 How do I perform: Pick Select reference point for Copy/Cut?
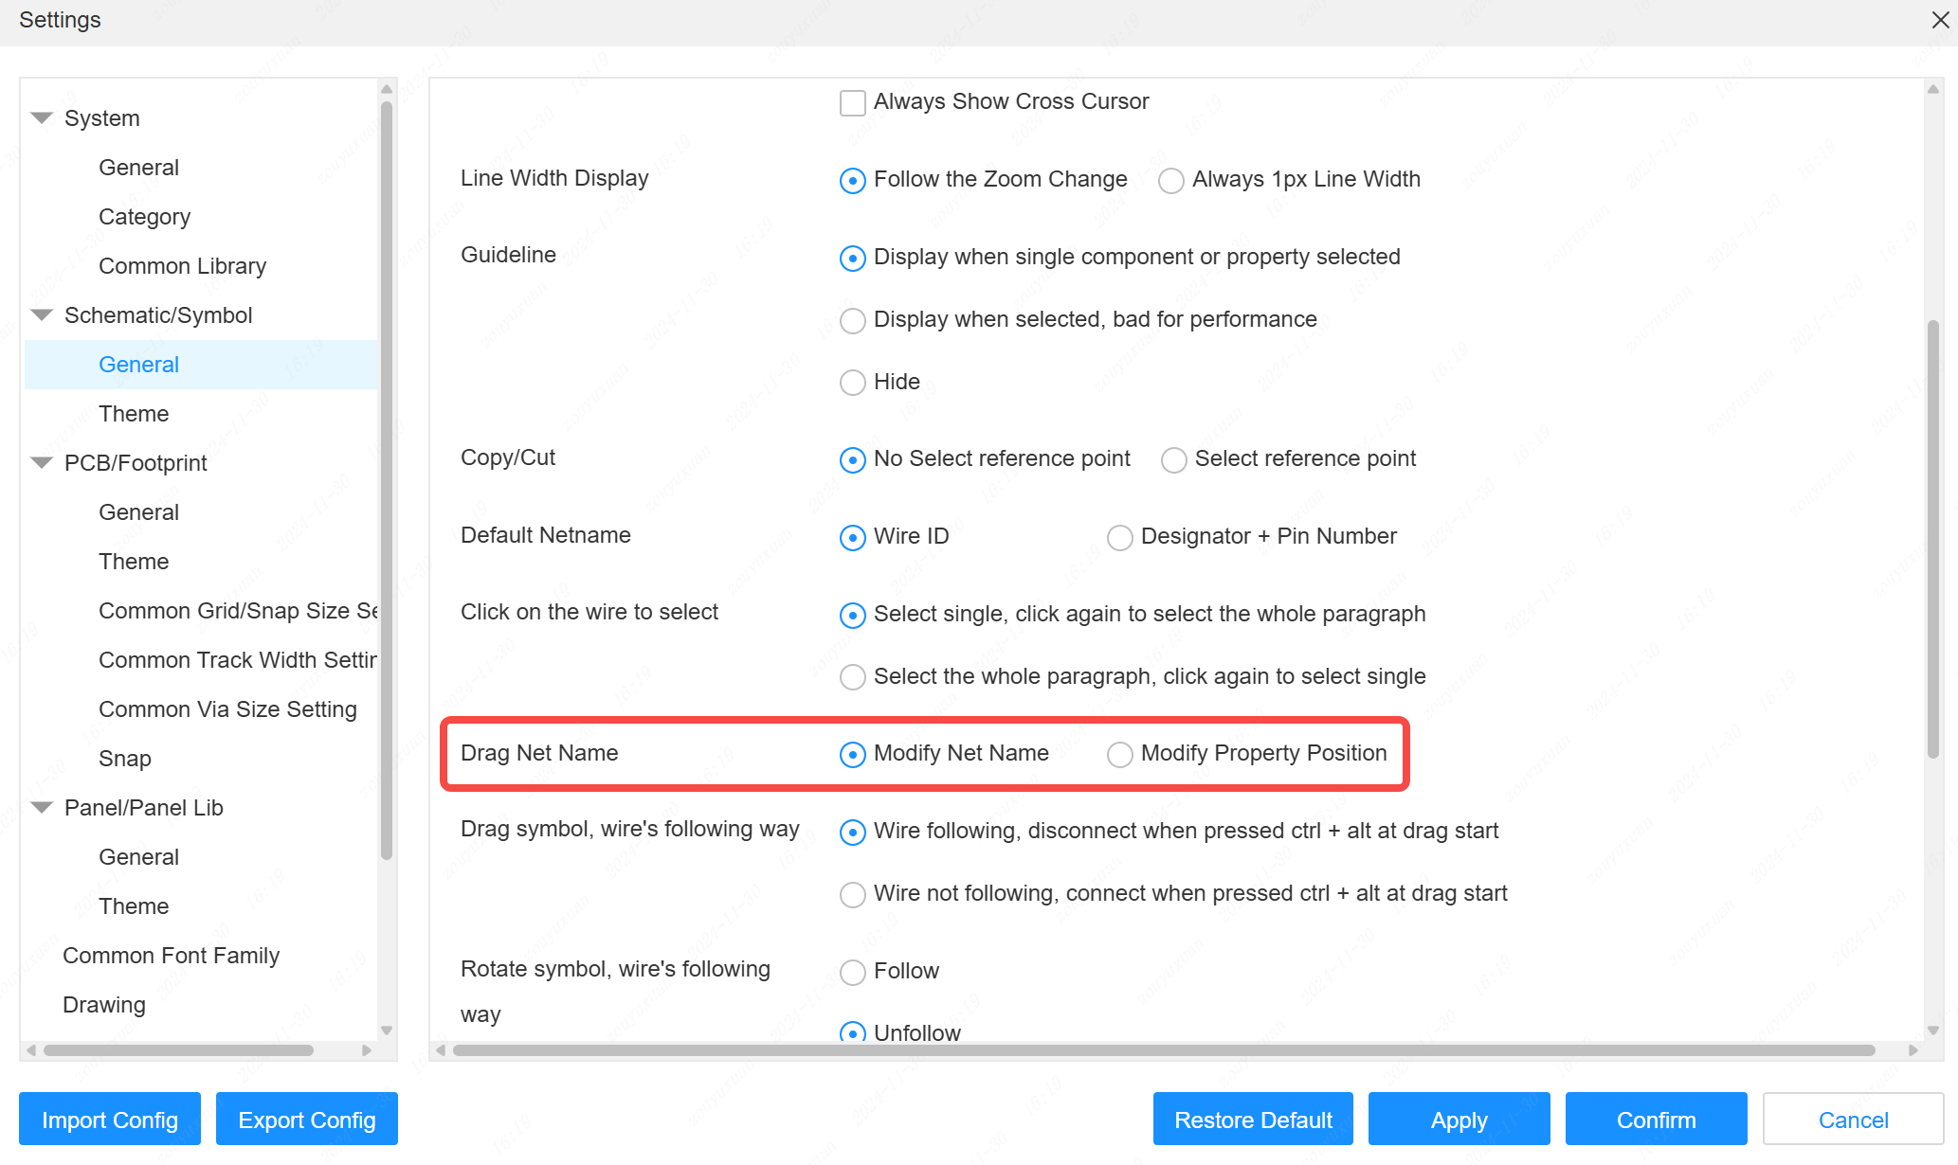(x=1173, y=460)
